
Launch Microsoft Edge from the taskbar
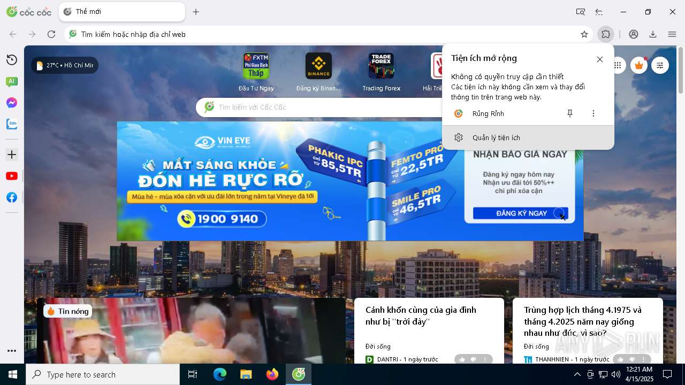(220, 374)
